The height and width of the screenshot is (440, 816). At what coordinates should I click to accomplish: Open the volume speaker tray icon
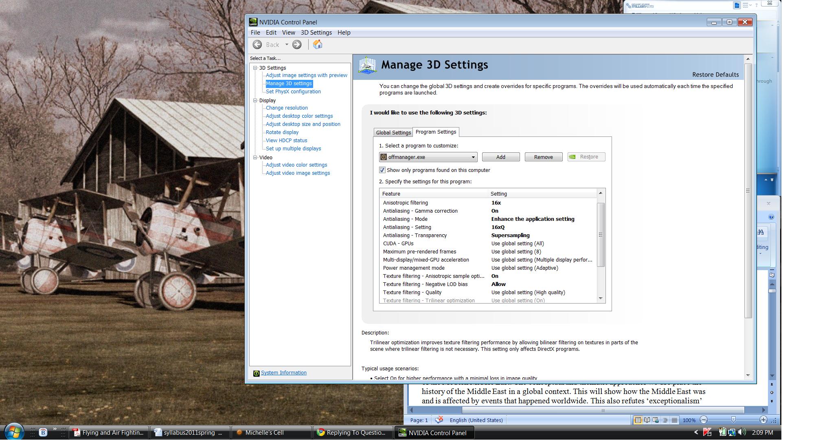(x=741, y=432)
